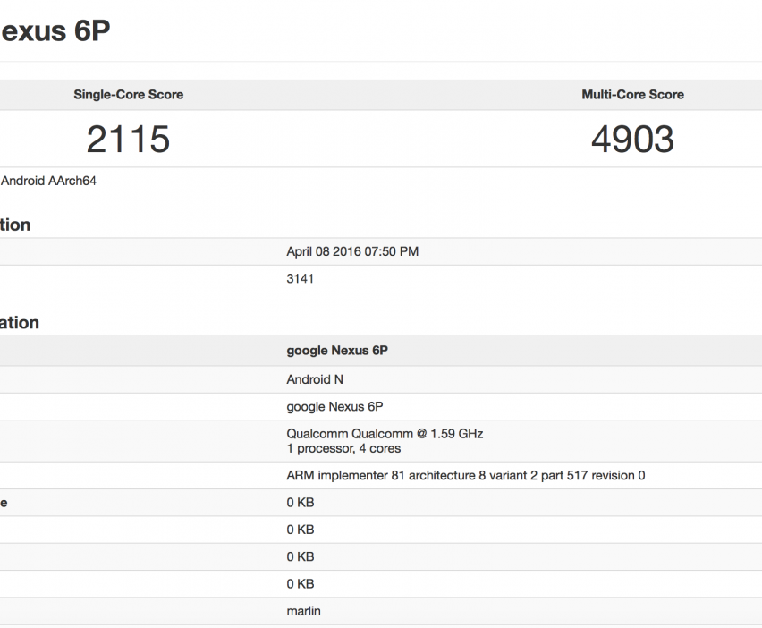Click the 0 KB value just below ARM implementer
Screen dimensions: 762x628
click(300, 503)
